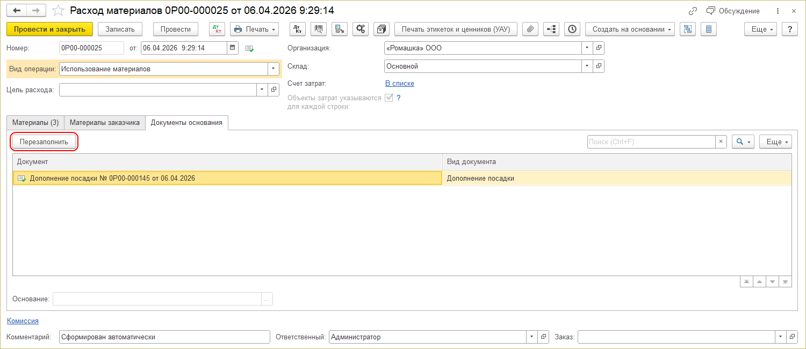The width and height of the screenshot is (806, 349).
Task: Copy link to document with the chain icon
Action: pos(693,11)
